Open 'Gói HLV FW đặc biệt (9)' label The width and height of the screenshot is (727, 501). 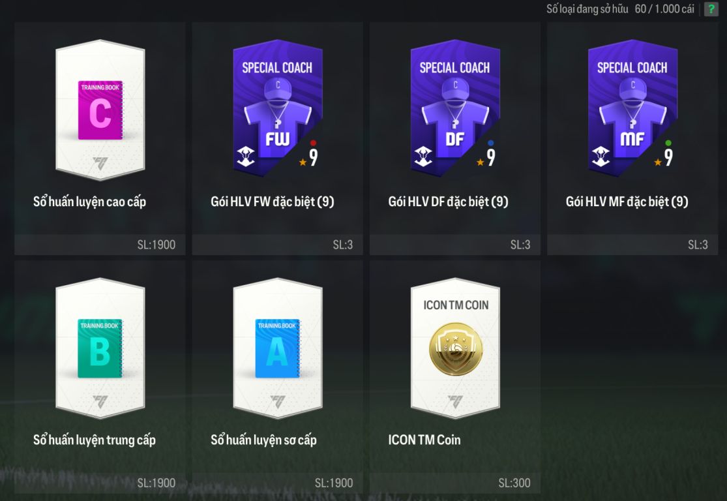[x=272, y=202]
